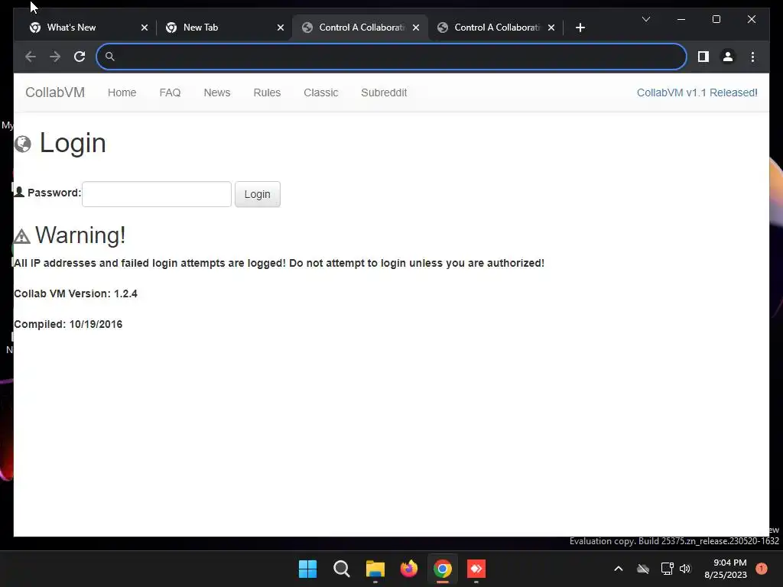Focus the address bar
The image size is (783, 587).
(x=391, y=57)
